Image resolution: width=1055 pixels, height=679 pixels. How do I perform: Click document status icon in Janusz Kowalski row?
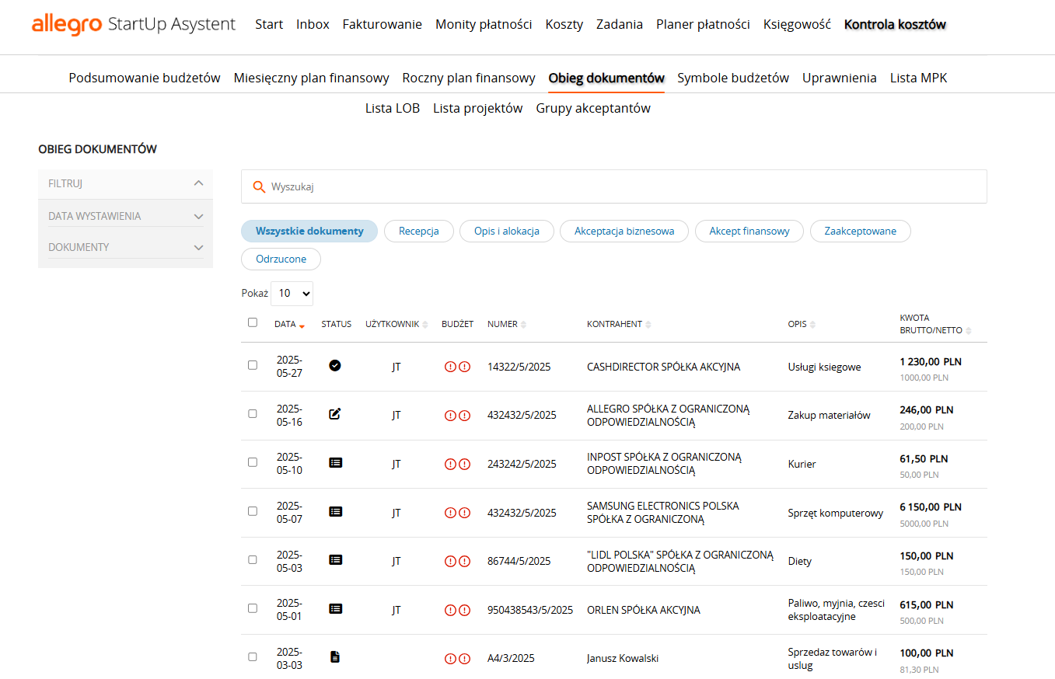pos(335,656)
